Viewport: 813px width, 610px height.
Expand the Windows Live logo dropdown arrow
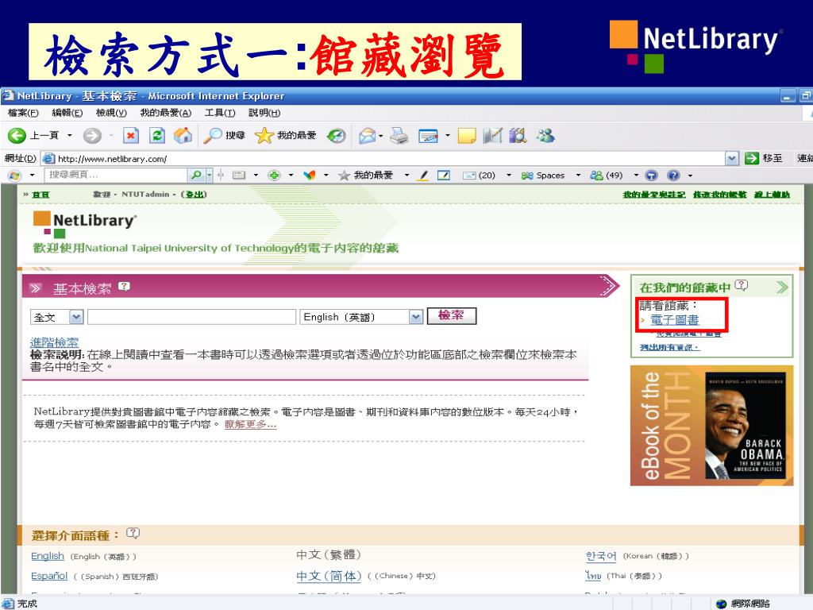point(32,176)
